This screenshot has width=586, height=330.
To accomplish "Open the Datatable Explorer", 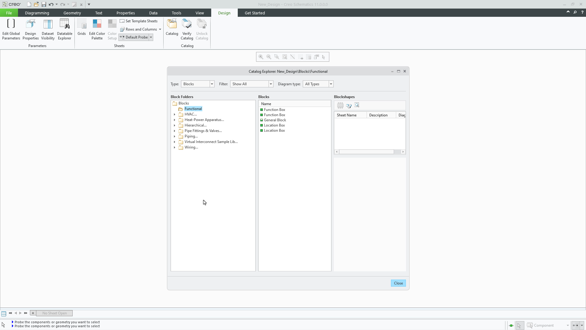I will click(x=64, y=29).
